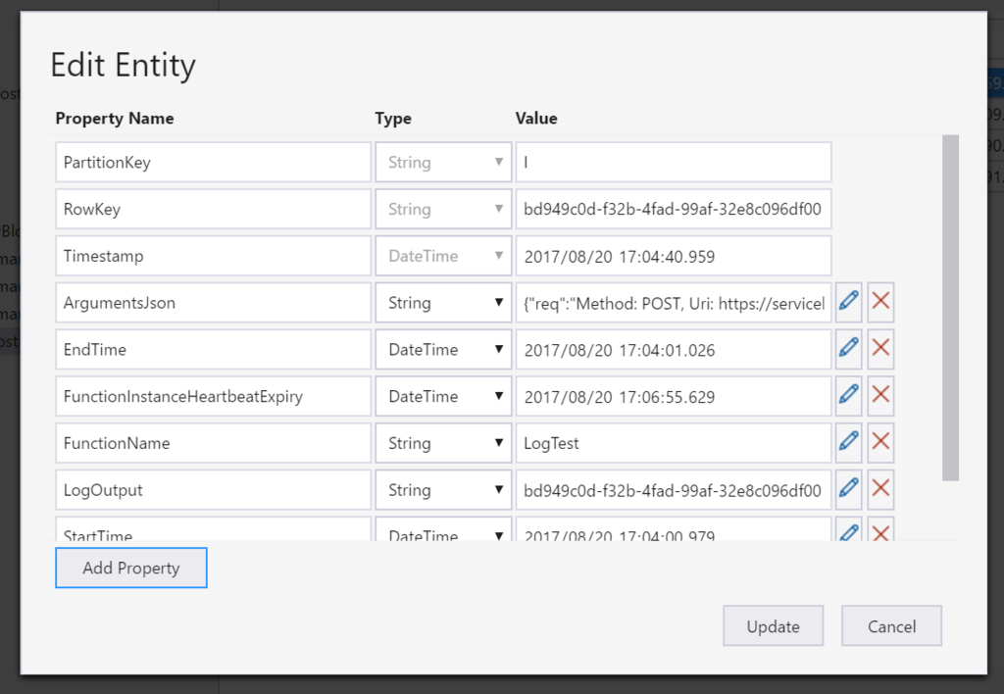Open the editor pencil for FunctionName
The height and width of the screenshot is (694, 1004).
[849, 443]
